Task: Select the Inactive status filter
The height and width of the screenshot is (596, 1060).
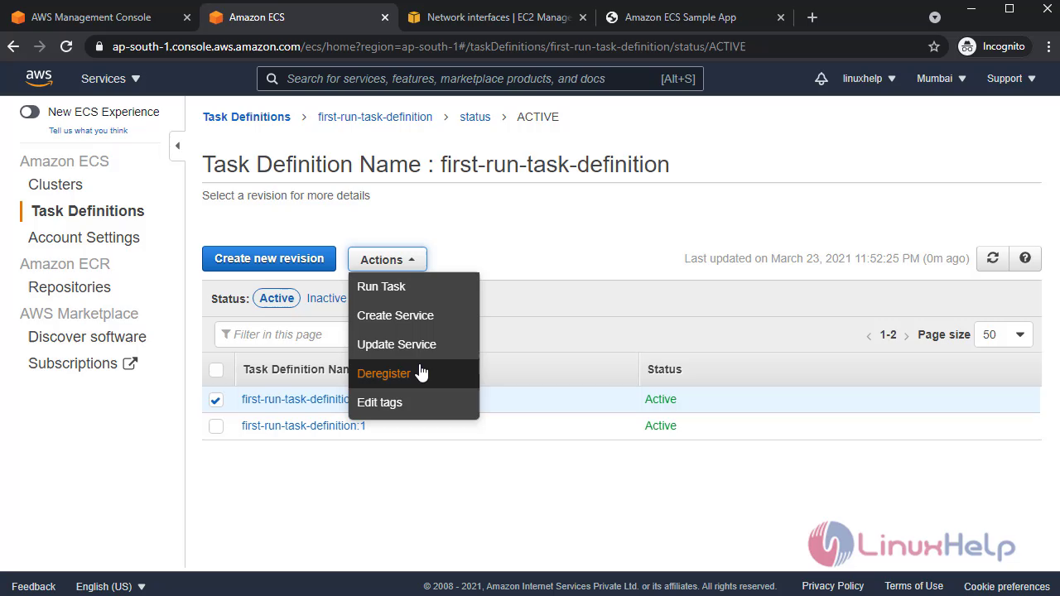Action: [x=326, y=298]
